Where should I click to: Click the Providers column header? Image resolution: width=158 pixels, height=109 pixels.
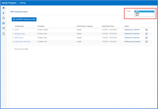coord(41,26)
